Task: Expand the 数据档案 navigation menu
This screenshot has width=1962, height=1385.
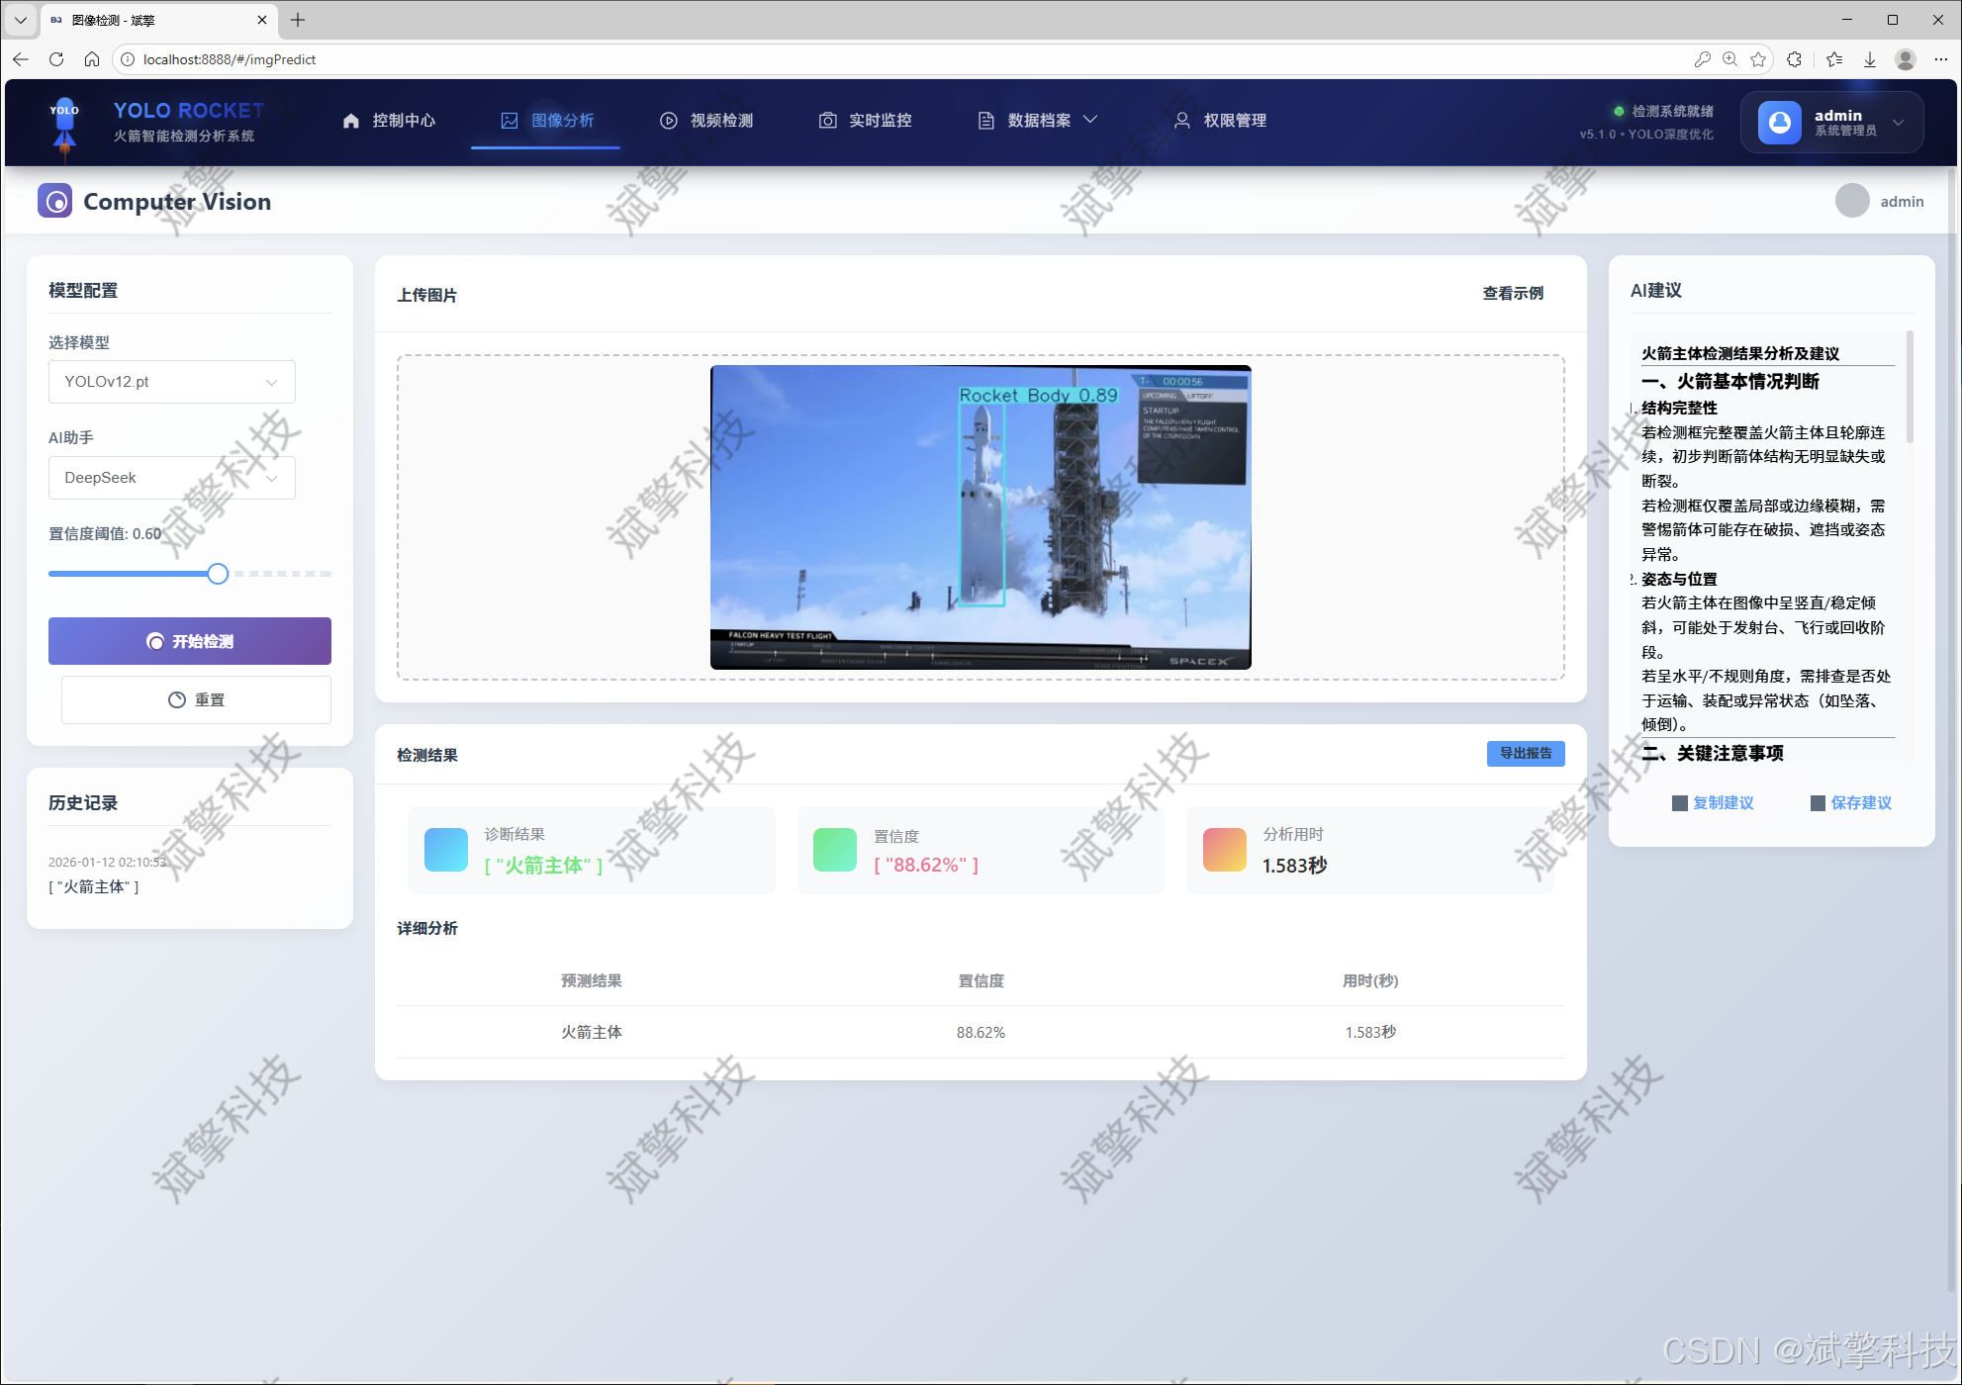Action: click(x=1038, y=121)
